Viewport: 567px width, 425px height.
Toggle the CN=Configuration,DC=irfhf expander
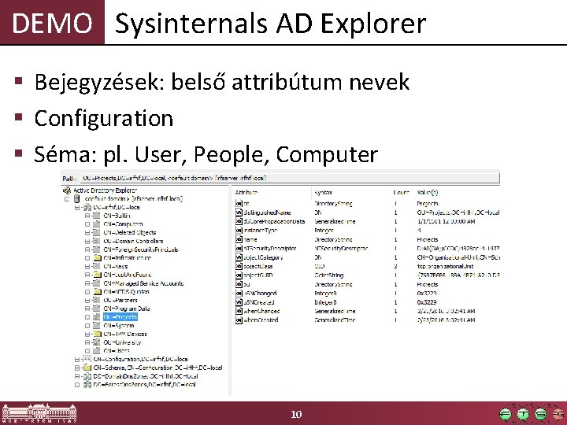77,360
